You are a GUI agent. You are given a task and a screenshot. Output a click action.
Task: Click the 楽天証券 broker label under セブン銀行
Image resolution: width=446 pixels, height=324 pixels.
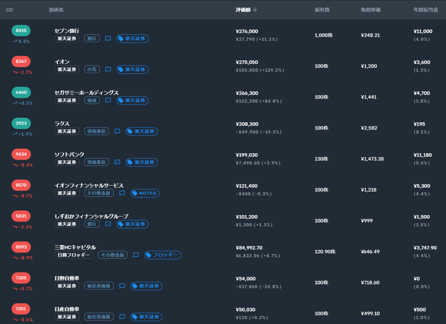point(67,38)
